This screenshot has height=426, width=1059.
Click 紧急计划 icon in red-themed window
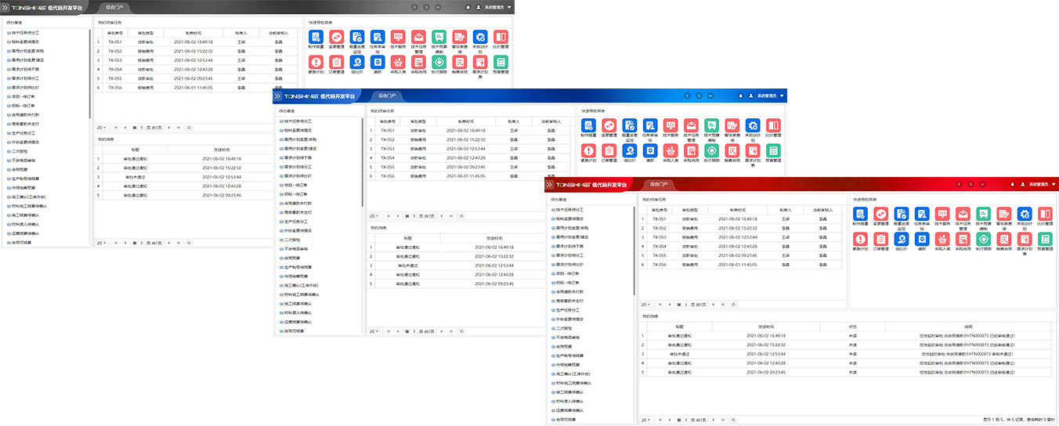point(861,240)
